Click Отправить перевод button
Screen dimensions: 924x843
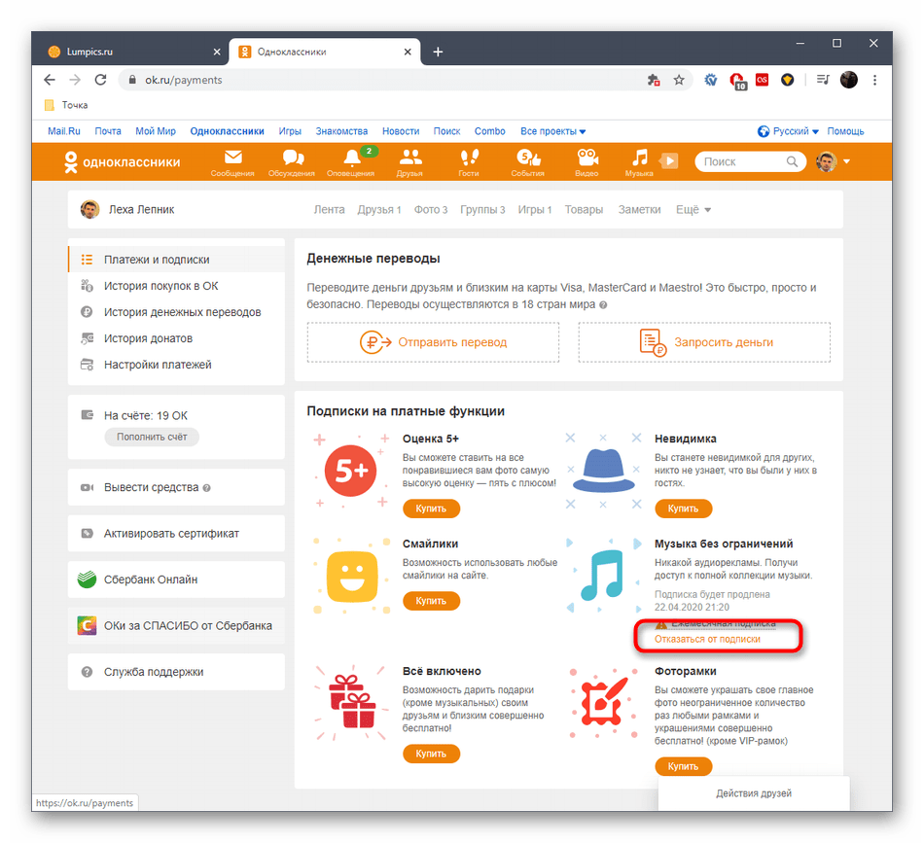tap(433, 342)
